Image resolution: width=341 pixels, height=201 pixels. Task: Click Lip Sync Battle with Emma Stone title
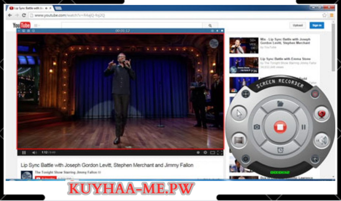[285, 59]
